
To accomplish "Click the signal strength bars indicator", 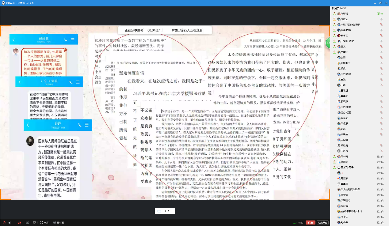I will tap(295, 223).
